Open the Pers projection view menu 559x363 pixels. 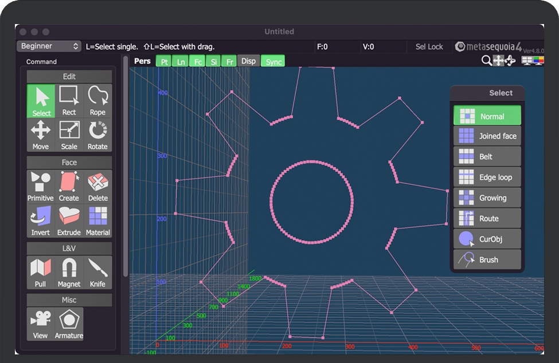(142, 61)
